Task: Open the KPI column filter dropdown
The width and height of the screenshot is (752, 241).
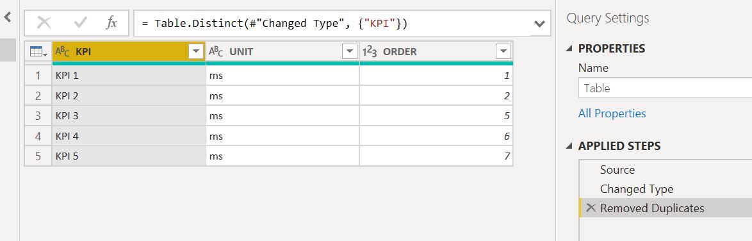Action: pyautogui.click(x=196, y=51)
